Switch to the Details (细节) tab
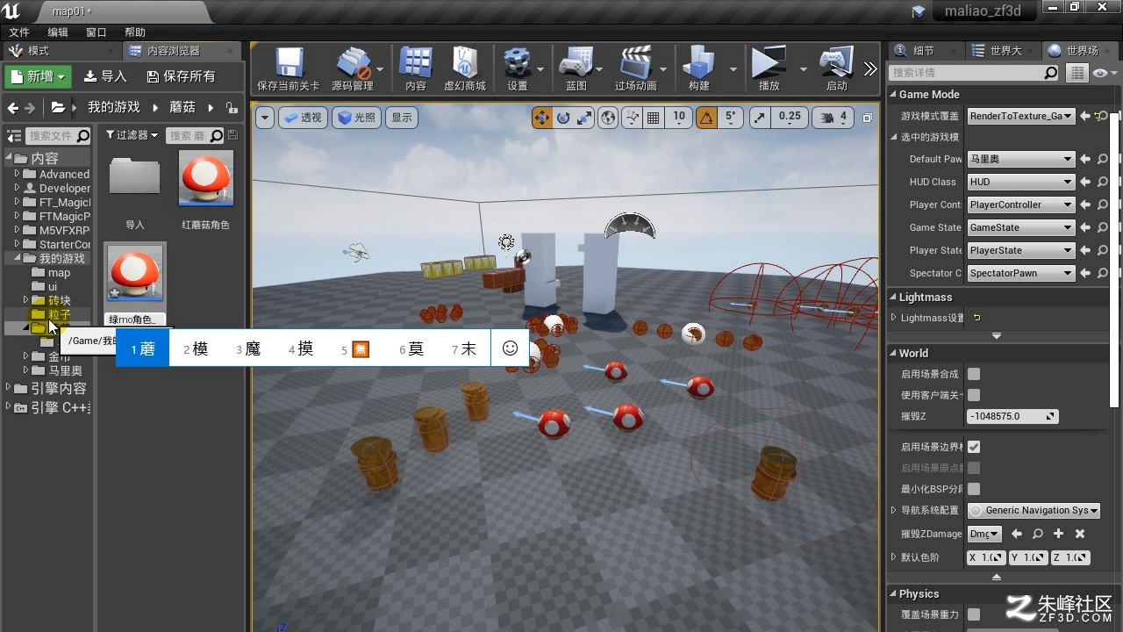 (924, 51)
